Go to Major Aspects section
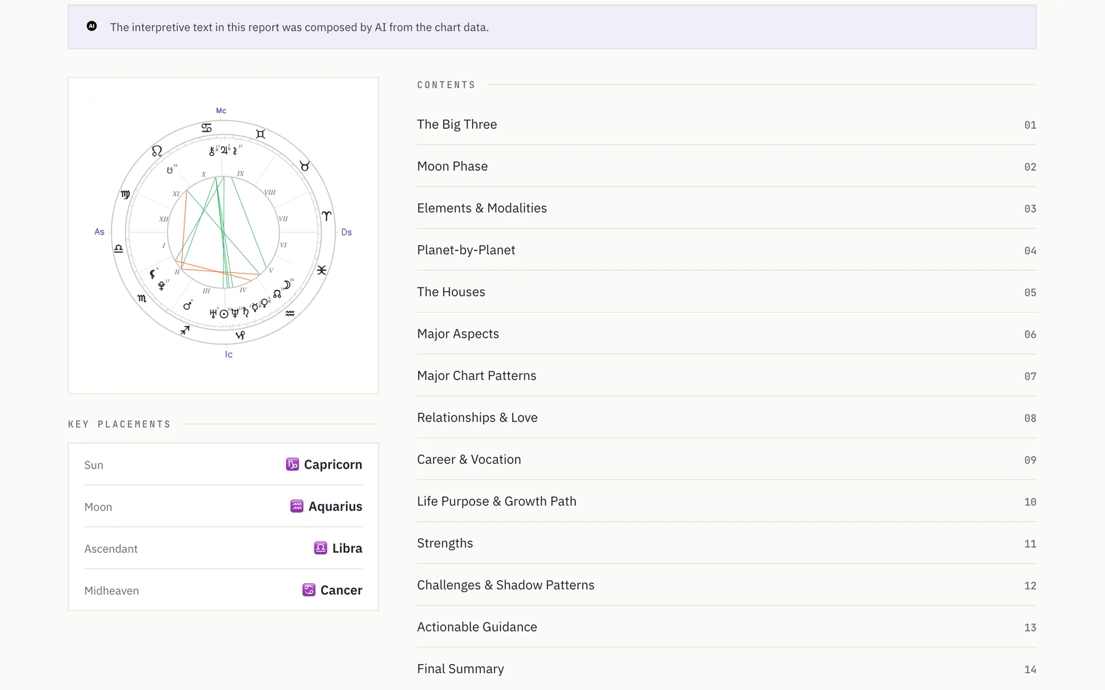 coord(727,333)
